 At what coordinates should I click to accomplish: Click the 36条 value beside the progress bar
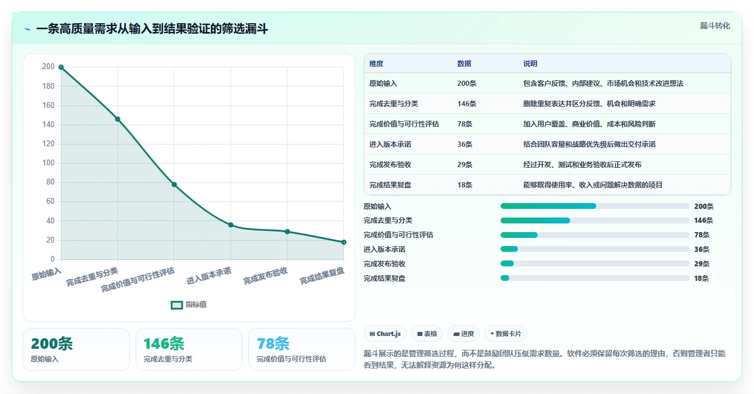[x=702, y=250]
